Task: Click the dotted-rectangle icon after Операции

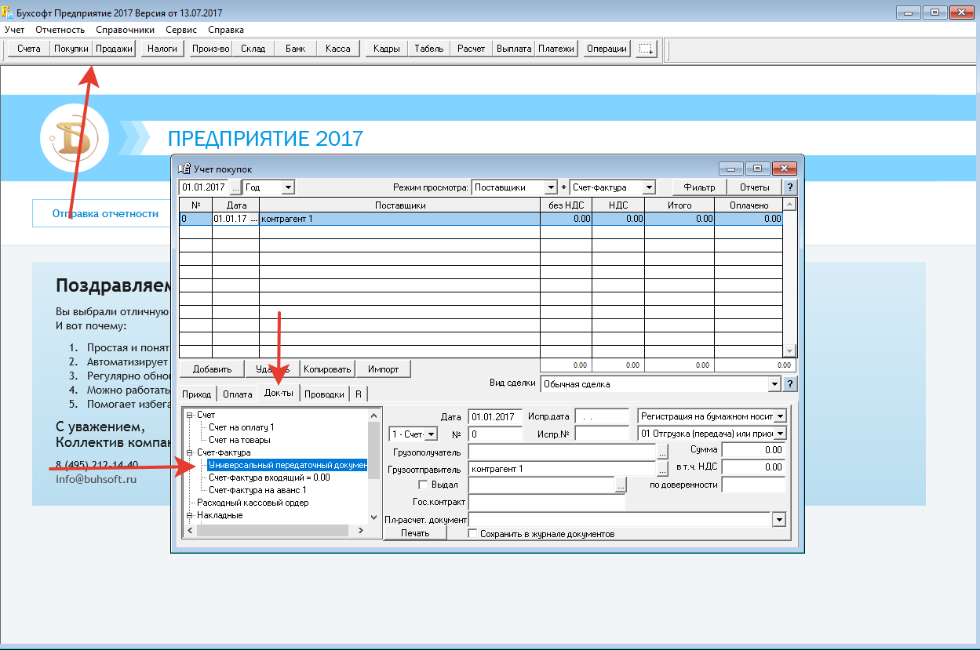Action: 647,49
